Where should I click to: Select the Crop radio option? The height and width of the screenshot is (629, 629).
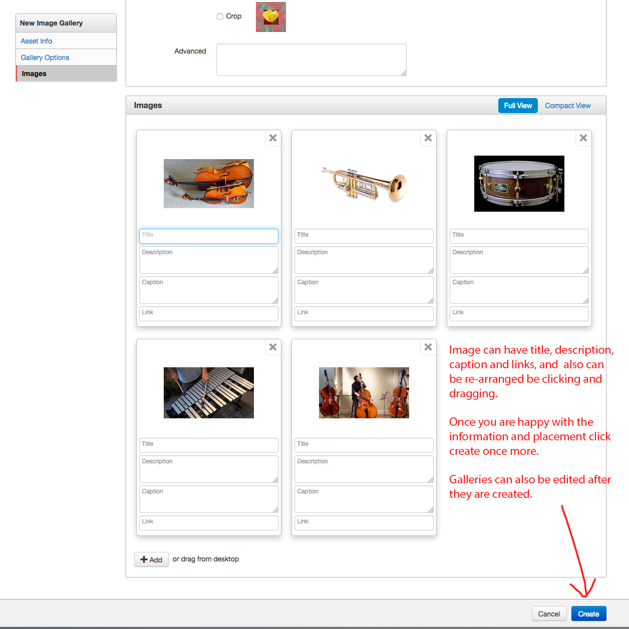coord(220,17)
